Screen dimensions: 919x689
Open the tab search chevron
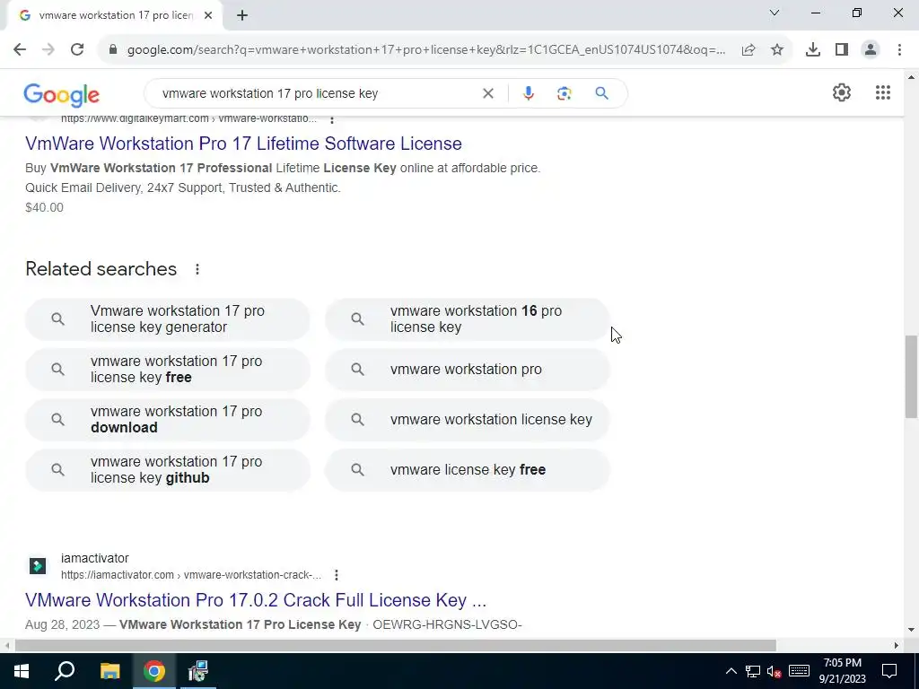click(775, 13)
